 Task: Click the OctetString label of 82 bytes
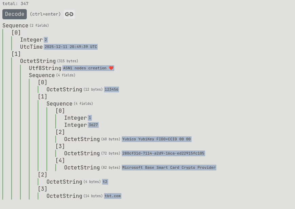click(82, 168)
